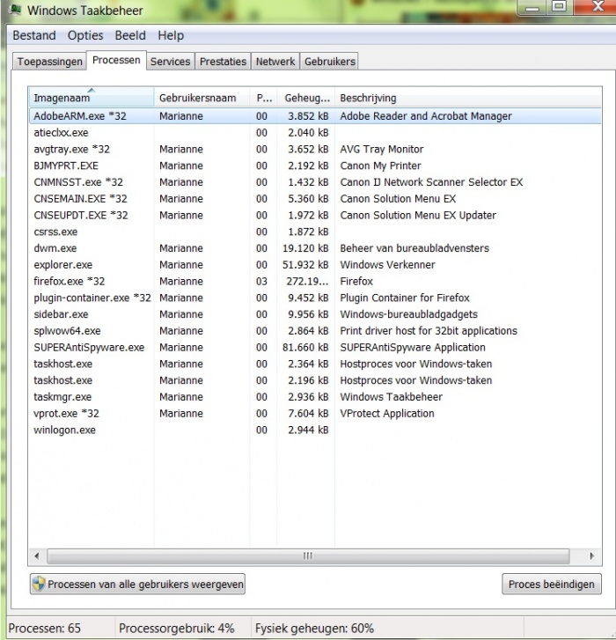Select the vprot.exe *32 process
The image size is (616, 640).
point(315,414)
